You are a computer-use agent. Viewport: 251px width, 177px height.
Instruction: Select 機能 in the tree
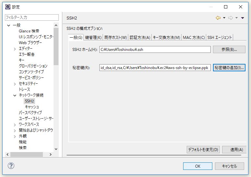tap(23, 142)
